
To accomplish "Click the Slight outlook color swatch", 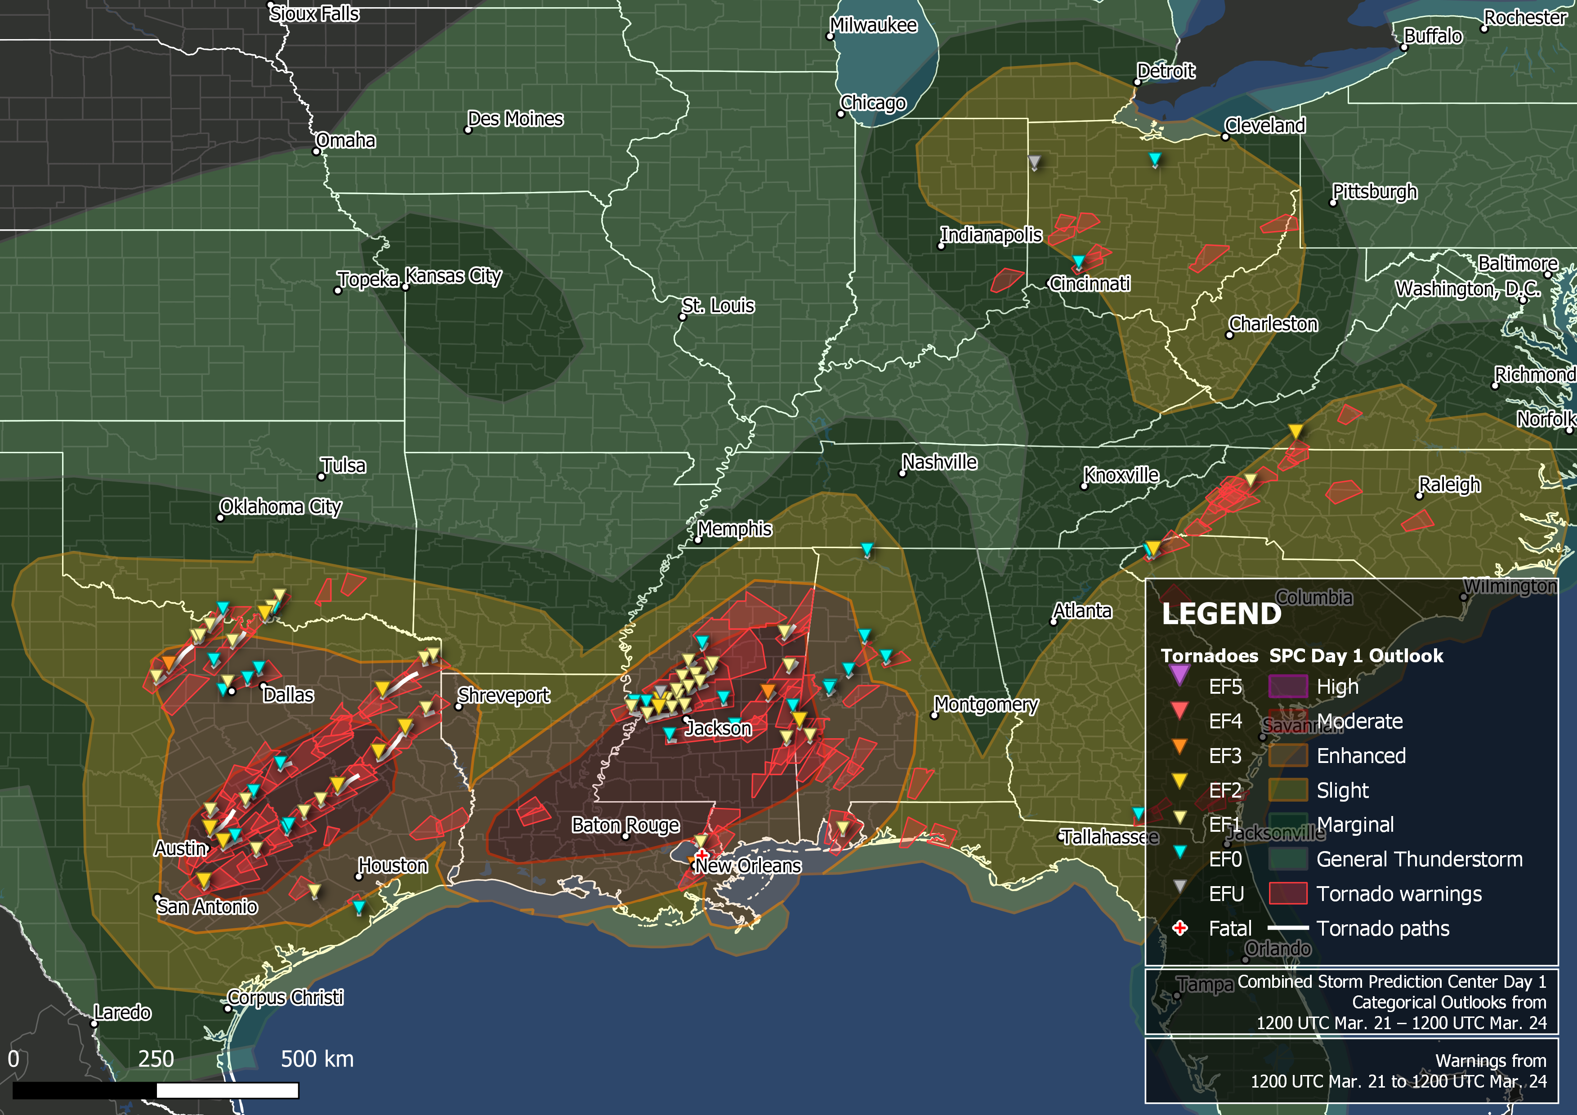I will pyautogui.click(x=1288, y=790).
